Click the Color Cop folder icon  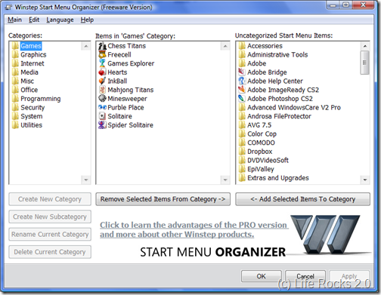coord(242,134)
